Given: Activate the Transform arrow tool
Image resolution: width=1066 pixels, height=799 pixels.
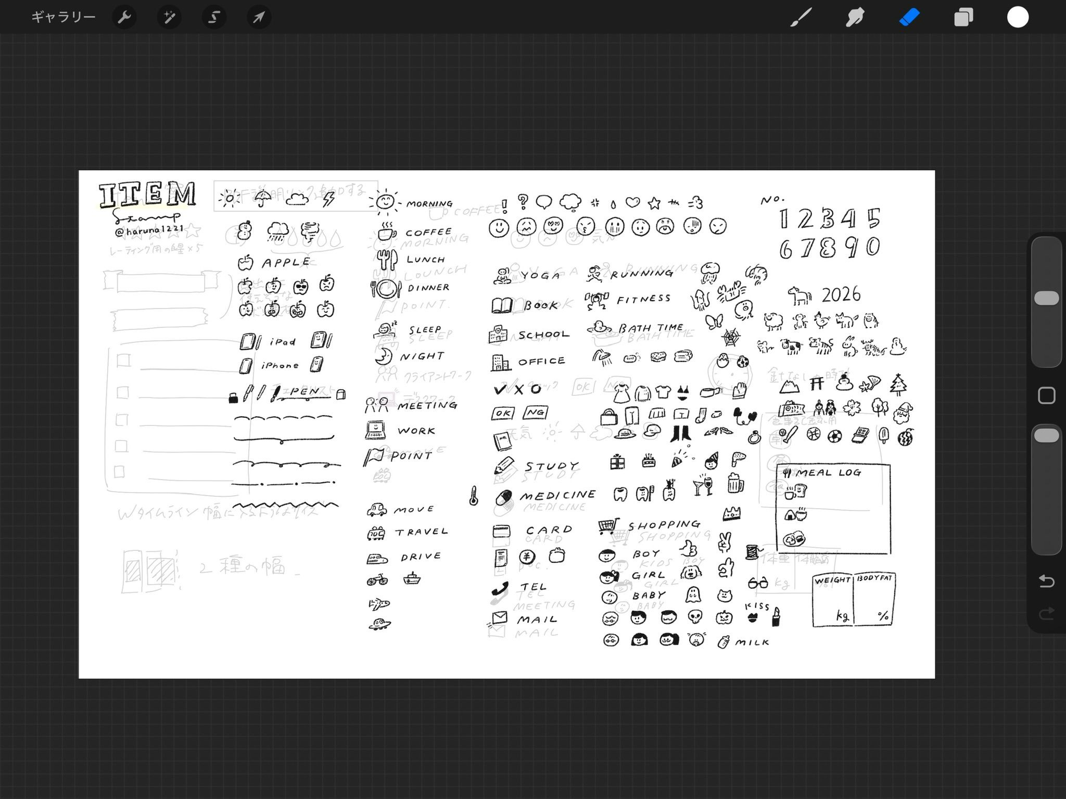Looking at the screenshot, I should [x=259, y=17].
